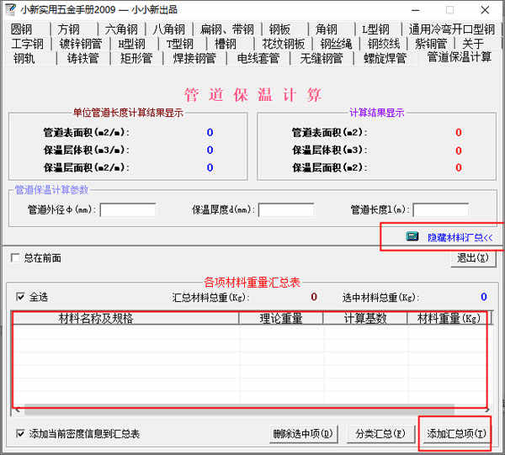Switch to the 无缝钢管 tab
Viewport: 505px width, 455px height.
tap(322, 59)
